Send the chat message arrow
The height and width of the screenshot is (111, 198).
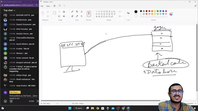38,101
